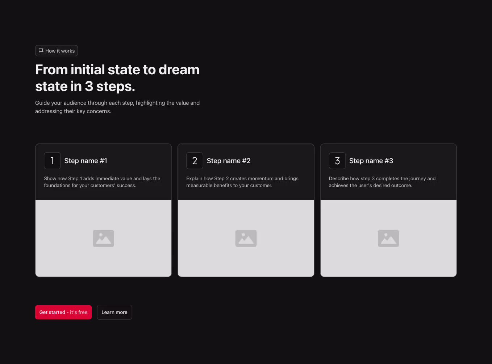The height and width of the screenshot is (364, 492).
Task: Click the How it works badge label
Action: click(60, 51)
